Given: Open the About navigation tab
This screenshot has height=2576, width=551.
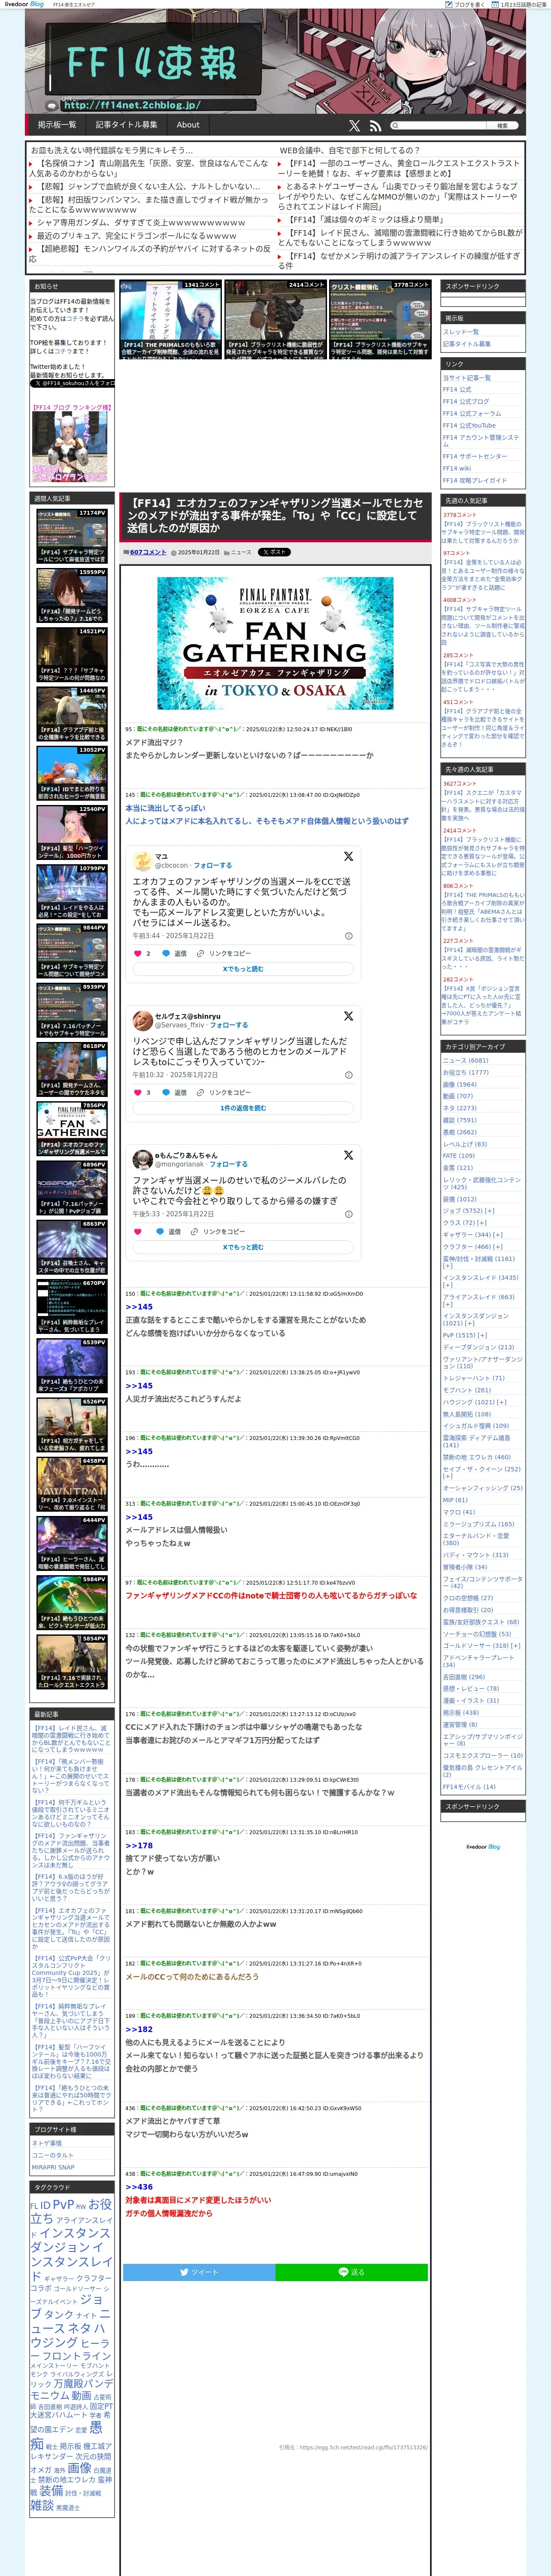Looking at the screenshot, I should 188,125.
